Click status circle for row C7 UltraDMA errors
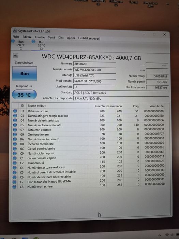The image size is (179, 239). click(14, 182)
